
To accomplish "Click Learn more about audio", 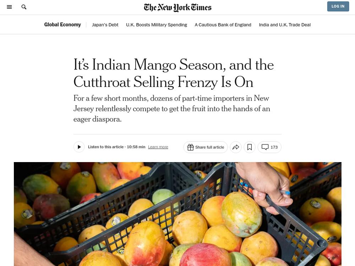I will 158,147.
